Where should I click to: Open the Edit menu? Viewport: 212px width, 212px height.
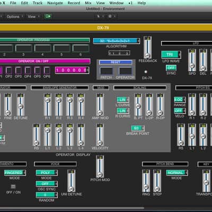24,3
